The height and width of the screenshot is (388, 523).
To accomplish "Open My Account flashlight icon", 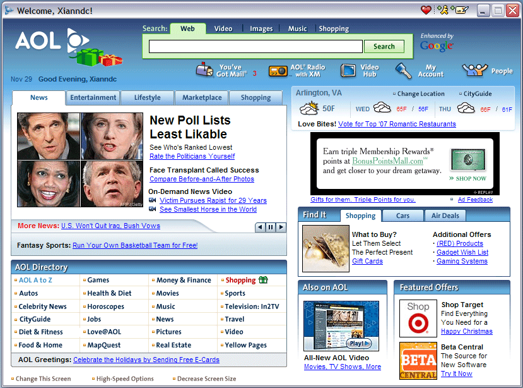I will [x=404, y=71].
